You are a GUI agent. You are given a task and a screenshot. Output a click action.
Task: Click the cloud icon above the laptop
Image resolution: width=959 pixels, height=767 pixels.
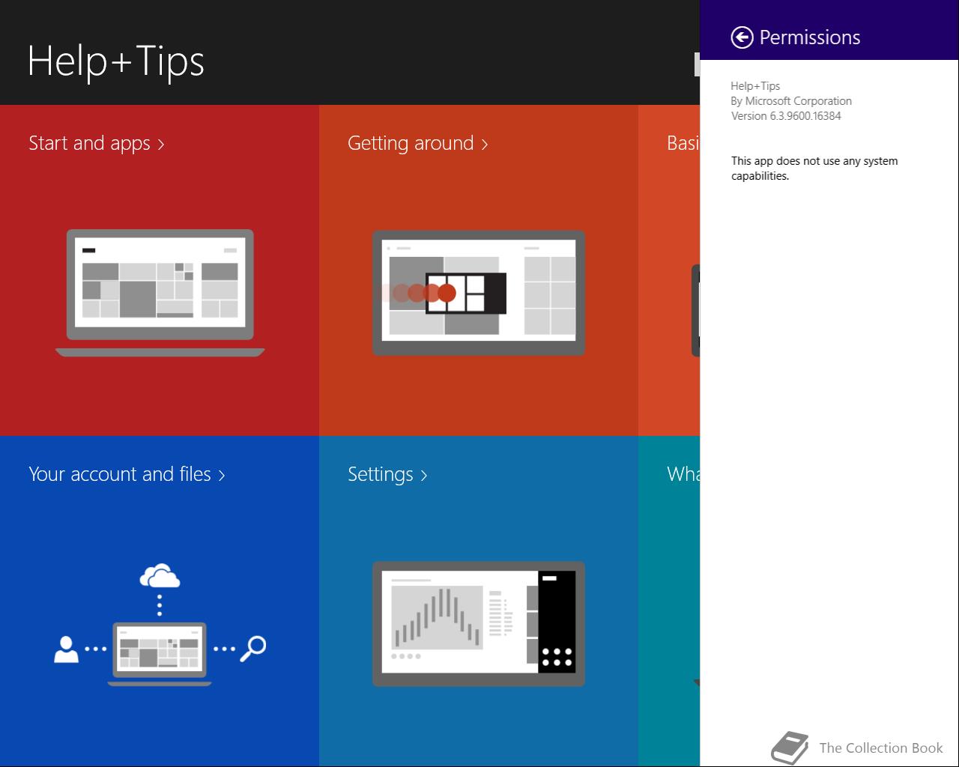click(160, 576)
